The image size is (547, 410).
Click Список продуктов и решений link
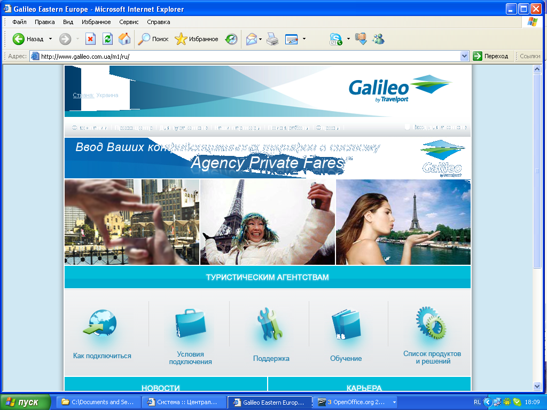point(432,357)
